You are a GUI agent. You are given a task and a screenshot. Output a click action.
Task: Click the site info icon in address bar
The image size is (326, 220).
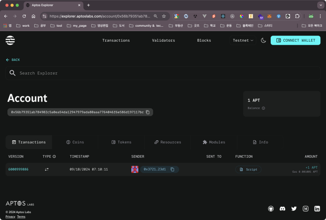point(44,16)
